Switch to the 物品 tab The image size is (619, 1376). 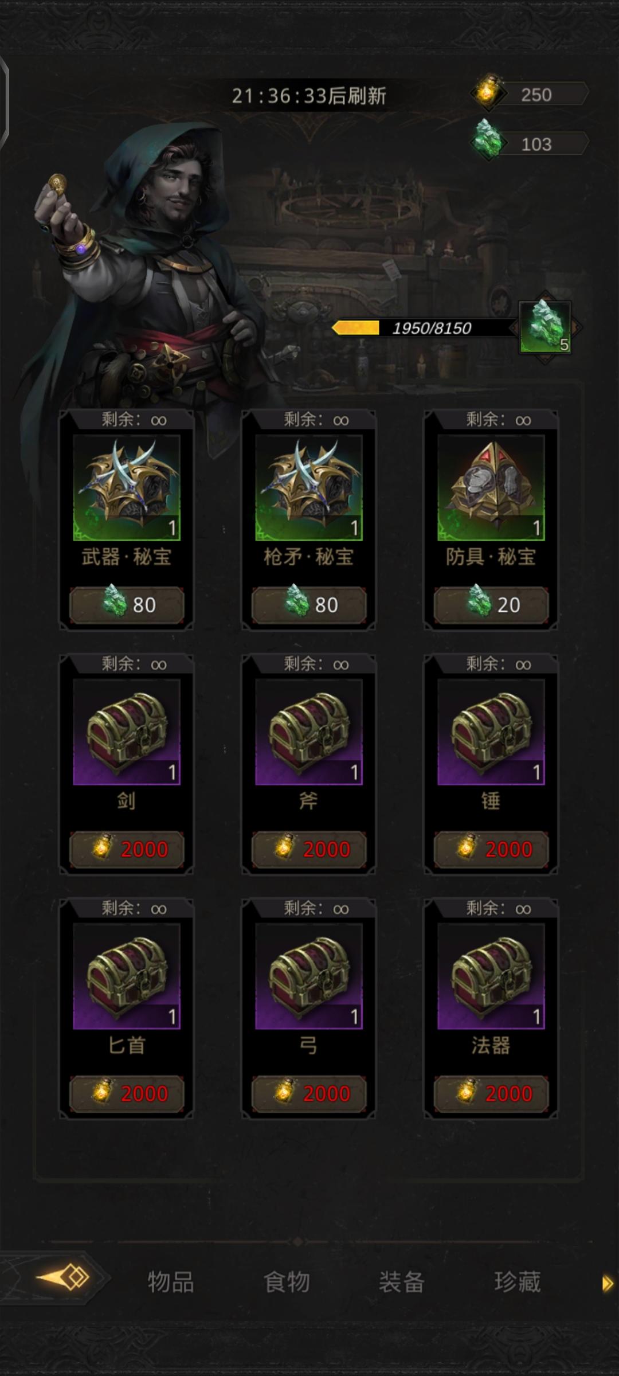point(171,1281)
